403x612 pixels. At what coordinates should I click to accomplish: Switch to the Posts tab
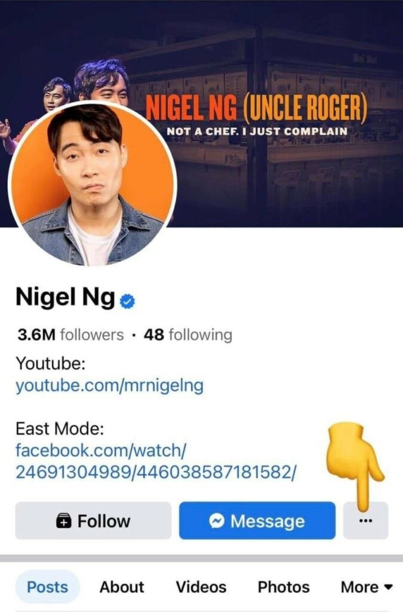click(x=48, y=587)
